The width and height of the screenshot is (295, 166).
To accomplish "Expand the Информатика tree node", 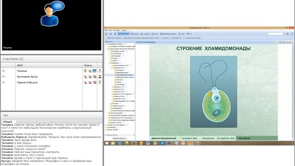I will [x=110, y=108].
